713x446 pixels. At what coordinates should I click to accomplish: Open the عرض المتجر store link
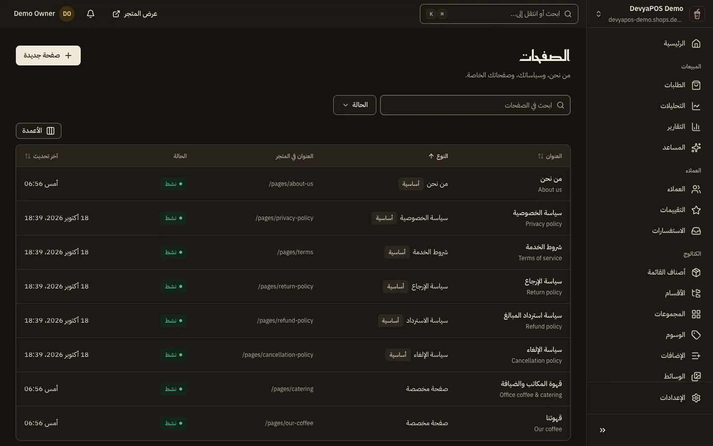pos(135,14)
